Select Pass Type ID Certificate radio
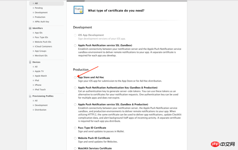Screen dimensions: 238x150 coord(75,128)
